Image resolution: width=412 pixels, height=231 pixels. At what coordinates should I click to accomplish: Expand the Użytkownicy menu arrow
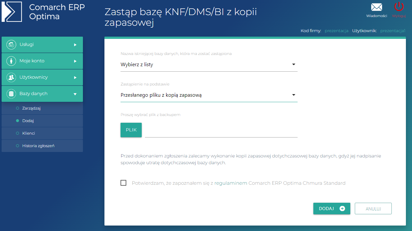pyautogui.click(x=75, y=77)
